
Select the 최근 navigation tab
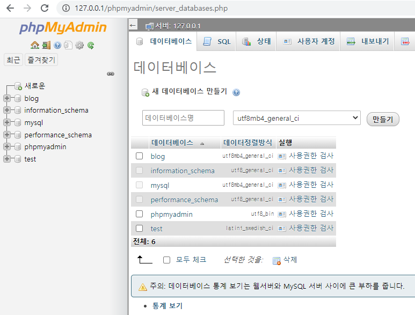tap(13, 60)
